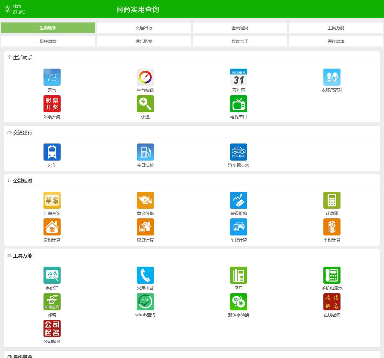This screenshot has width=384, height=358.
Task: Click the 手机归属地 text label
Action: point(332,288)
